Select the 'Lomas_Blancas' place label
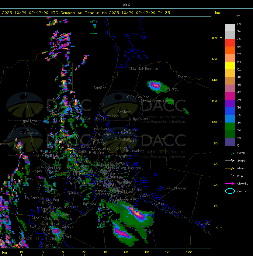253x256 pixels. (175, 188)
